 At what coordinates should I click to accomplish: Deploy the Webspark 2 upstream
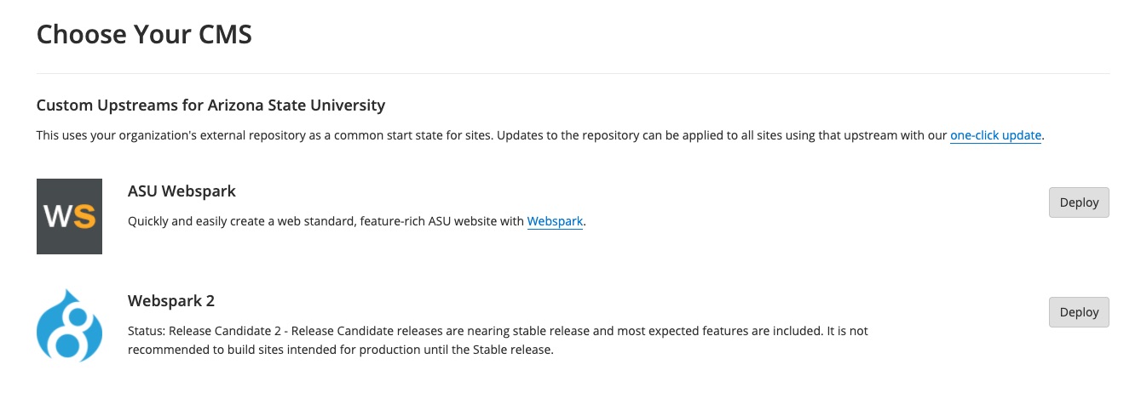[x=1079, y=312]
